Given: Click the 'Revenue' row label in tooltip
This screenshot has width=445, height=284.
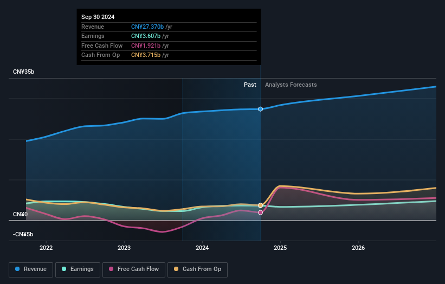Looking at the screenshot, I should [x=93, y=27].
